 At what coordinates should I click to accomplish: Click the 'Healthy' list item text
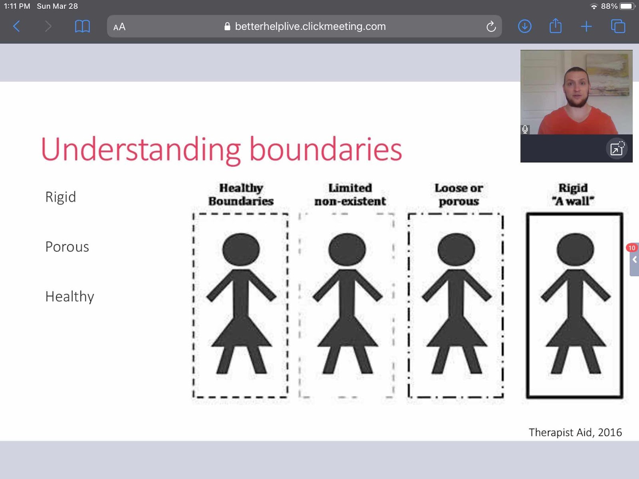click(69, 296)
